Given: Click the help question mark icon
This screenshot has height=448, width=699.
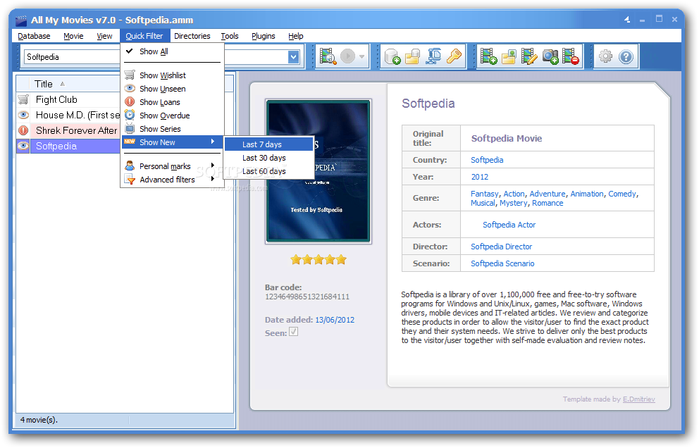Looking at the screenshot, I should (626, 56).
